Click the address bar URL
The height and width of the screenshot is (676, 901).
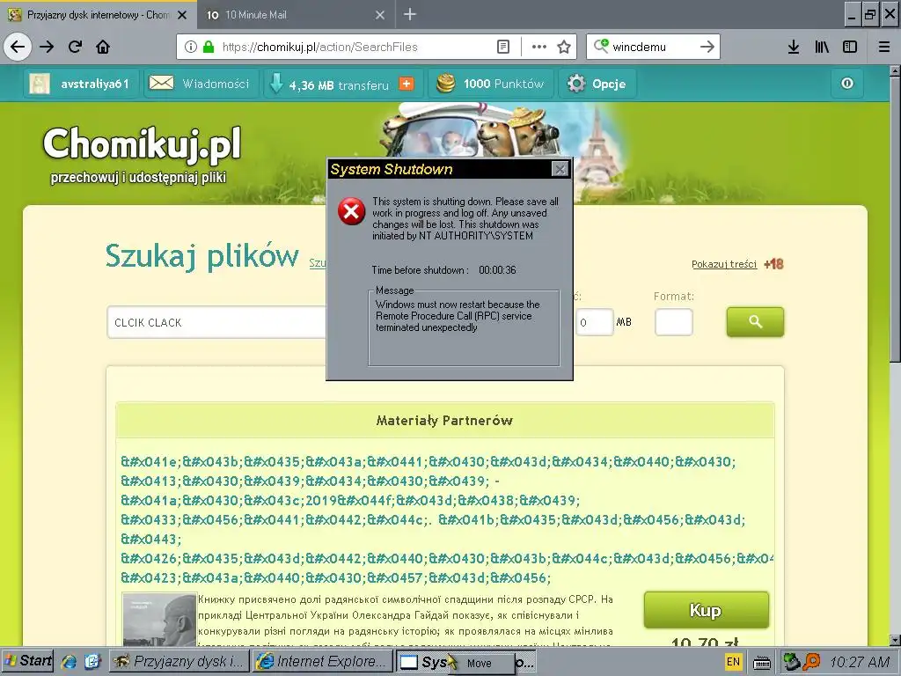point(320,47)
